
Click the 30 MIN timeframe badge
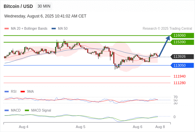click(44, 6)
